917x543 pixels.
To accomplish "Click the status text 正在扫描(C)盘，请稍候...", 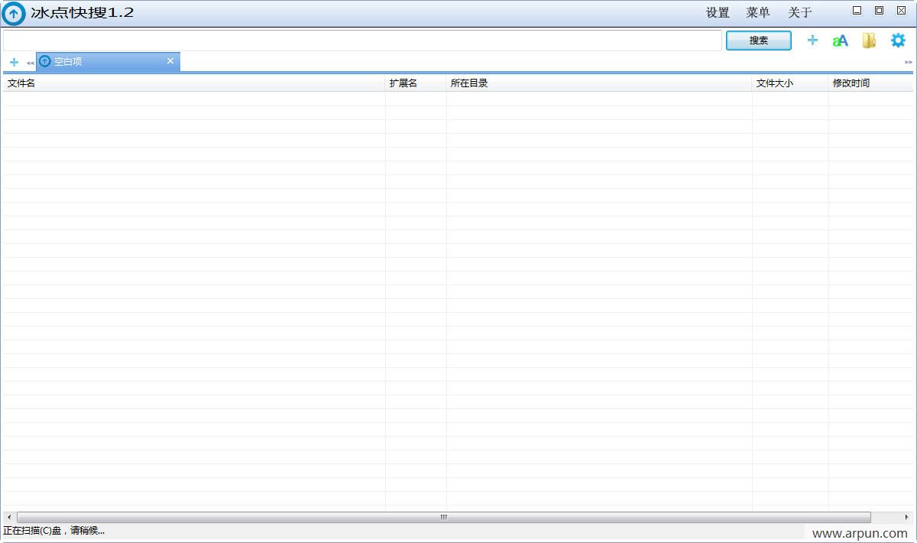I will click(54, 531).
